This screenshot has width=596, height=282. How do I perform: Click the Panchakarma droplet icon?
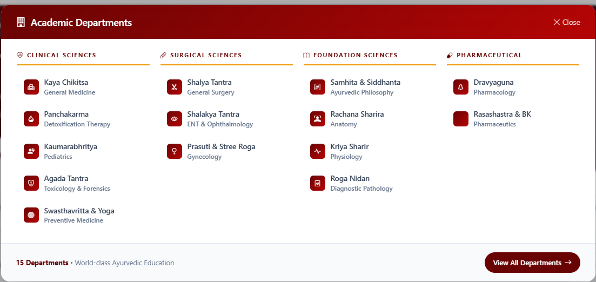click(x=31, y=119)
